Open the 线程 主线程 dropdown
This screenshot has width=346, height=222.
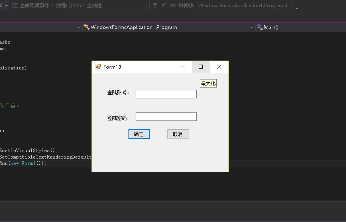pyautogui.click(x=110, y=6)
